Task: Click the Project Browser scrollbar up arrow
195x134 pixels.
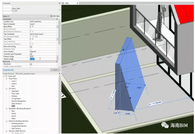Action: 59,76
